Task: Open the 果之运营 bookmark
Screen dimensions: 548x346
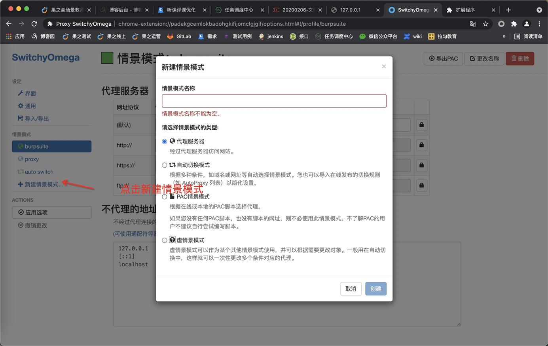Action: [146, 36]
